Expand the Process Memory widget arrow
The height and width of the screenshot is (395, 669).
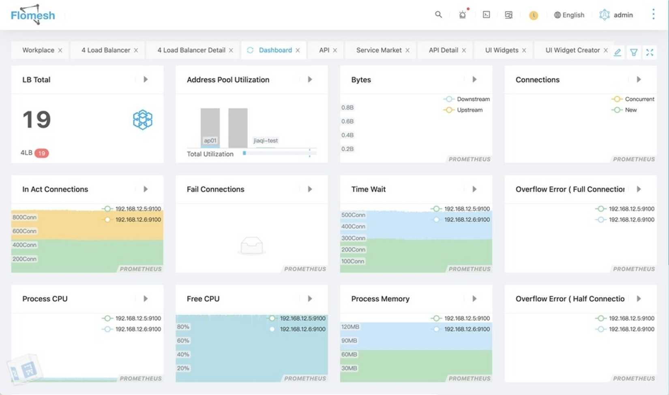[474, 299]
